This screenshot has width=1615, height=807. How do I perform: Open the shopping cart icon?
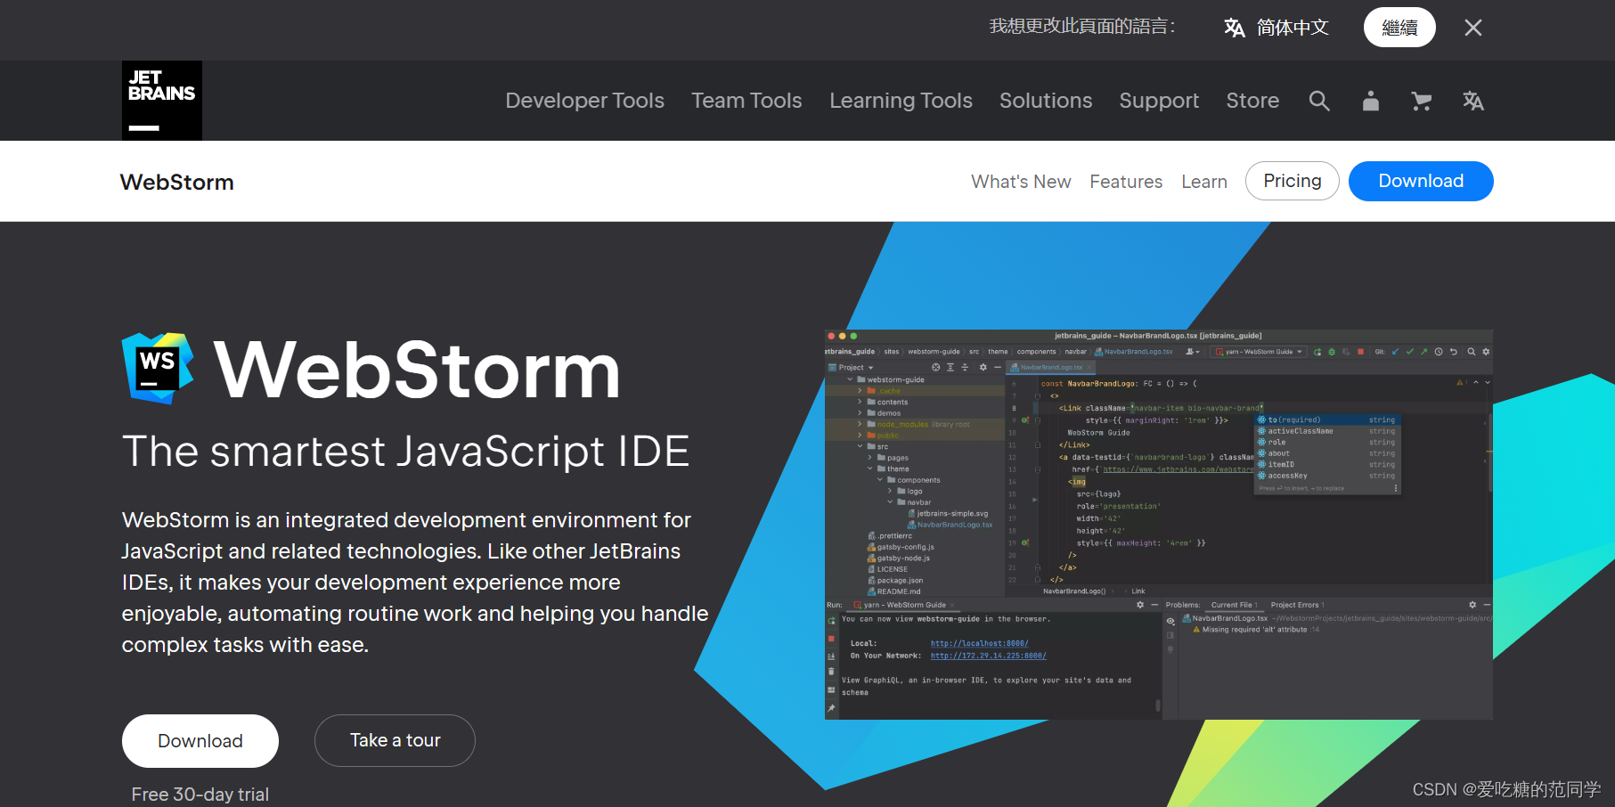(1422, 102)
